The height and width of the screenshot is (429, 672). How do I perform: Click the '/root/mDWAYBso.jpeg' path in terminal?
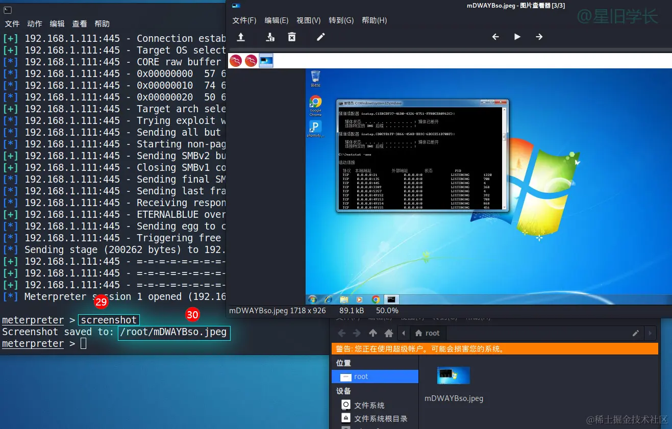point(174,332)
